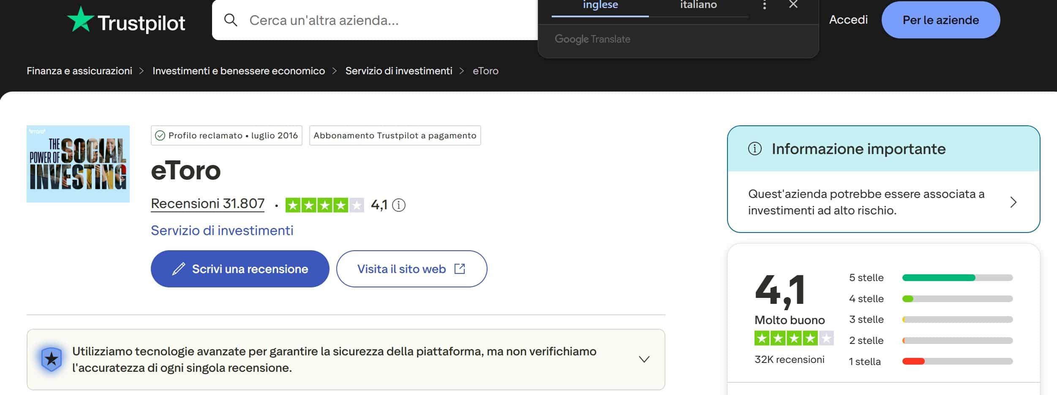Image resolution: width=1057 pixels, height=395 pixels.
Task: Click 'Scrivi una recensione' button
Action: point(240,269)
